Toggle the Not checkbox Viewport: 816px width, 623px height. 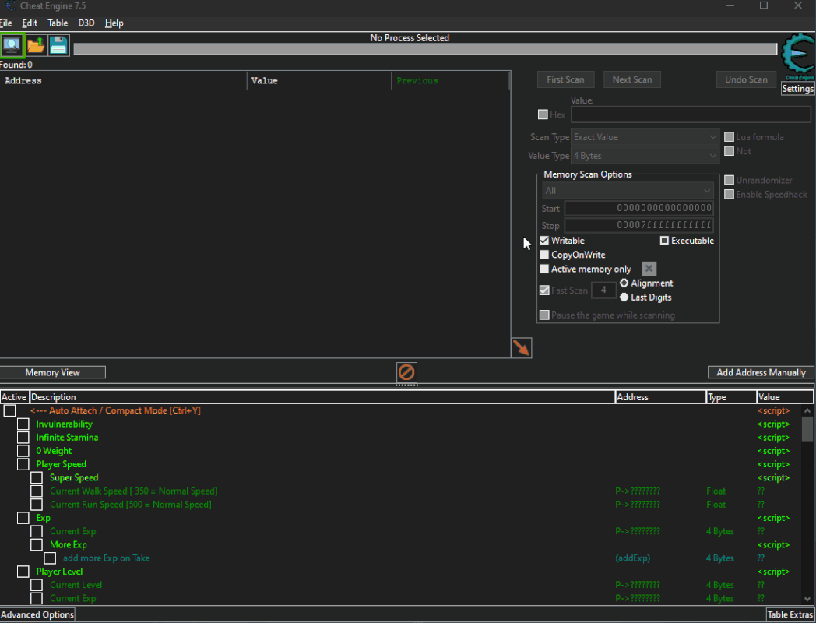point(729,151)
